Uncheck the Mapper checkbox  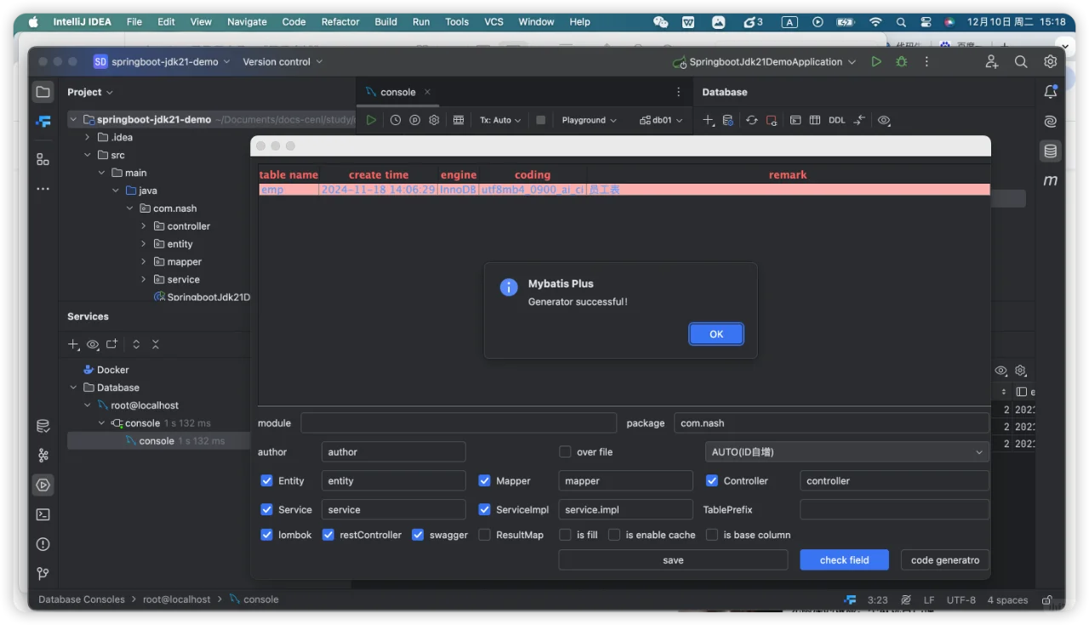point(485,481)
